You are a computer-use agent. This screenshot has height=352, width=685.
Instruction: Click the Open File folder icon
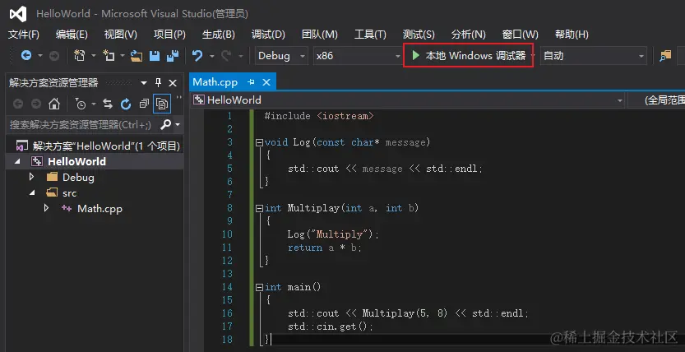[x=137, y=56]
